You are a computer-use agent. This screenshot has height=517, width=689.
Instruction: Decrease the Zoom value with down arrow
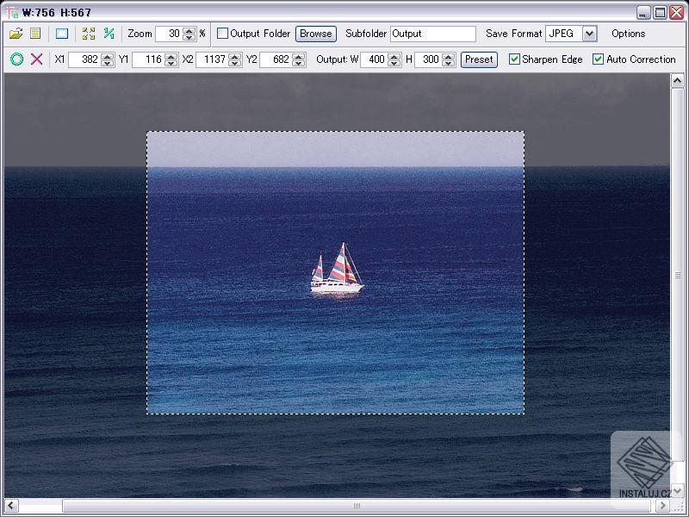point(189,37)
